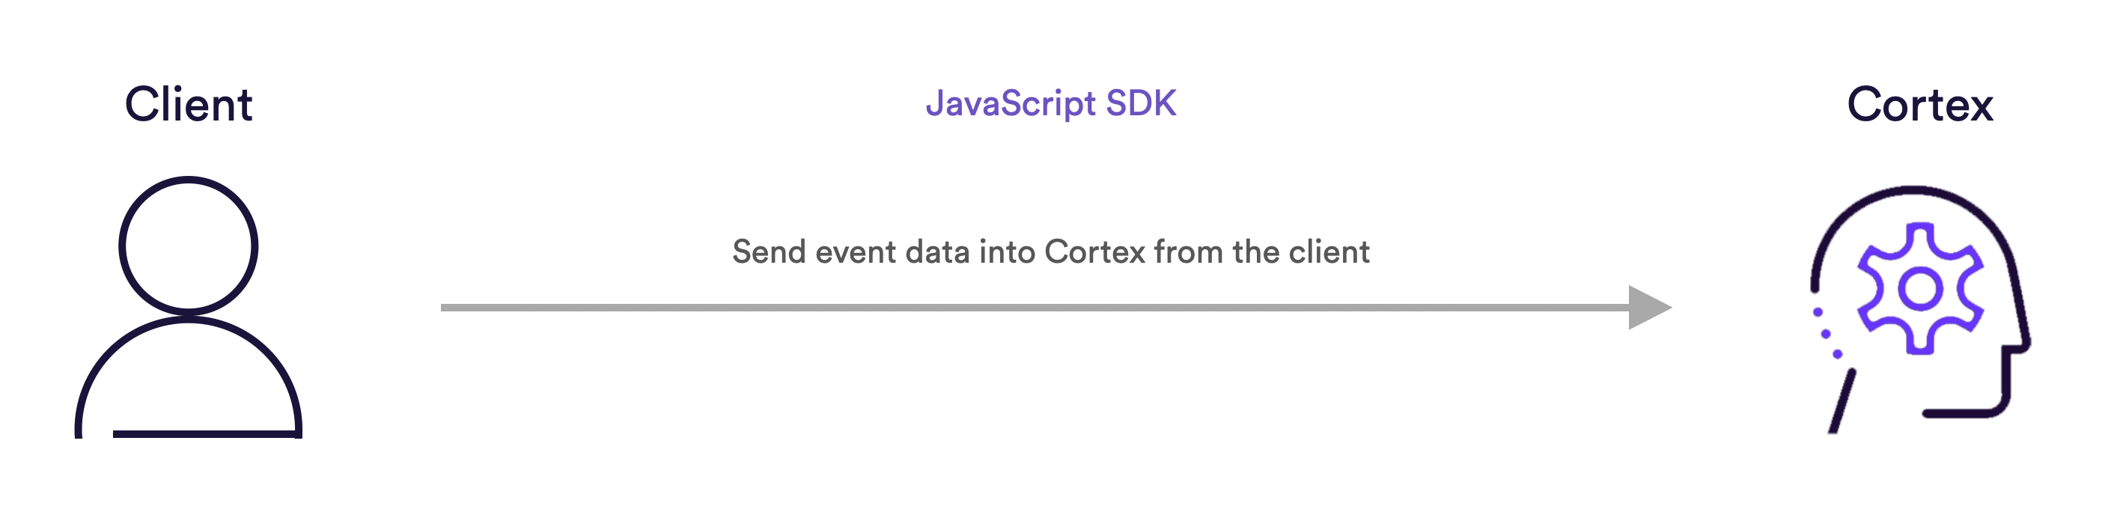Click the center hole of the purple gear
The width and height of the screenshot is (2111, 521).
click(x=1920, y=289)
